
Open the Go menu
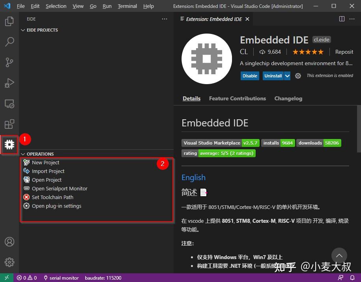[93, 6]
